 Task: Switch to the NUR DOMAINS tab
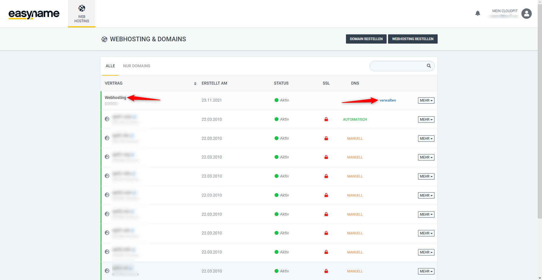click(x=137, y=66)
